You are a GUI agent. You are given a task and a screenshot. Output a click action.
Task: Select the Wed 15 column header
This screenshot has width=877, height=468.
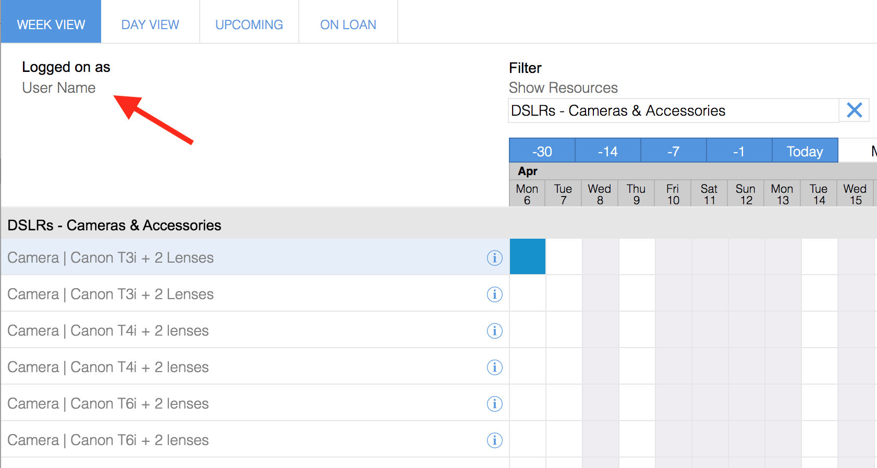pyautogui.click(x=855, y=194)
